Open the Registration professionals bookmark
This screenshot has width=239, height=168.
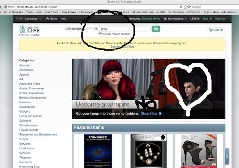(220, 12)
